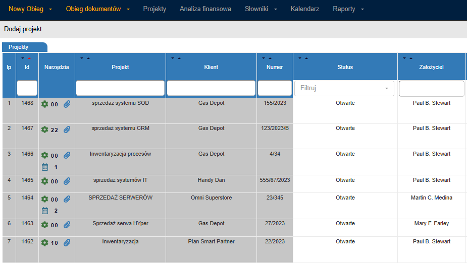Screen dimensions: 467x263
Task: Open paperclip attachments for project 1467
Action: click(67, 129)
